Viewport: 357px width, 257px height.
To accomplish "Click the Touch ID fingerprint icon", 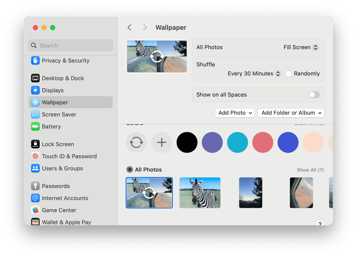I will point(35,156).
